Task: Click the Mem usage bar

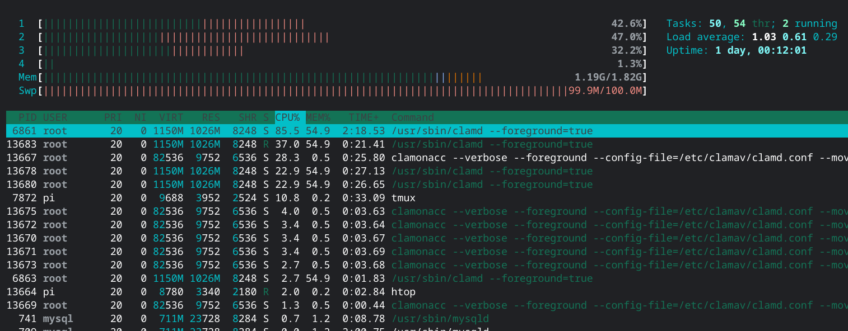Action: point(224,77)
